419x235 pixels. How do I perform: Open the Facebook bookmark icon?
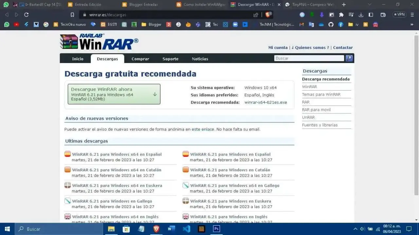(x=341, y=24)
